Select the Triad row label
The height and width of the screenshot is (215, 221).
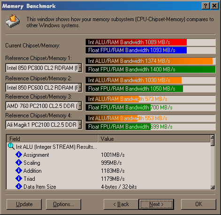point(29,179)
